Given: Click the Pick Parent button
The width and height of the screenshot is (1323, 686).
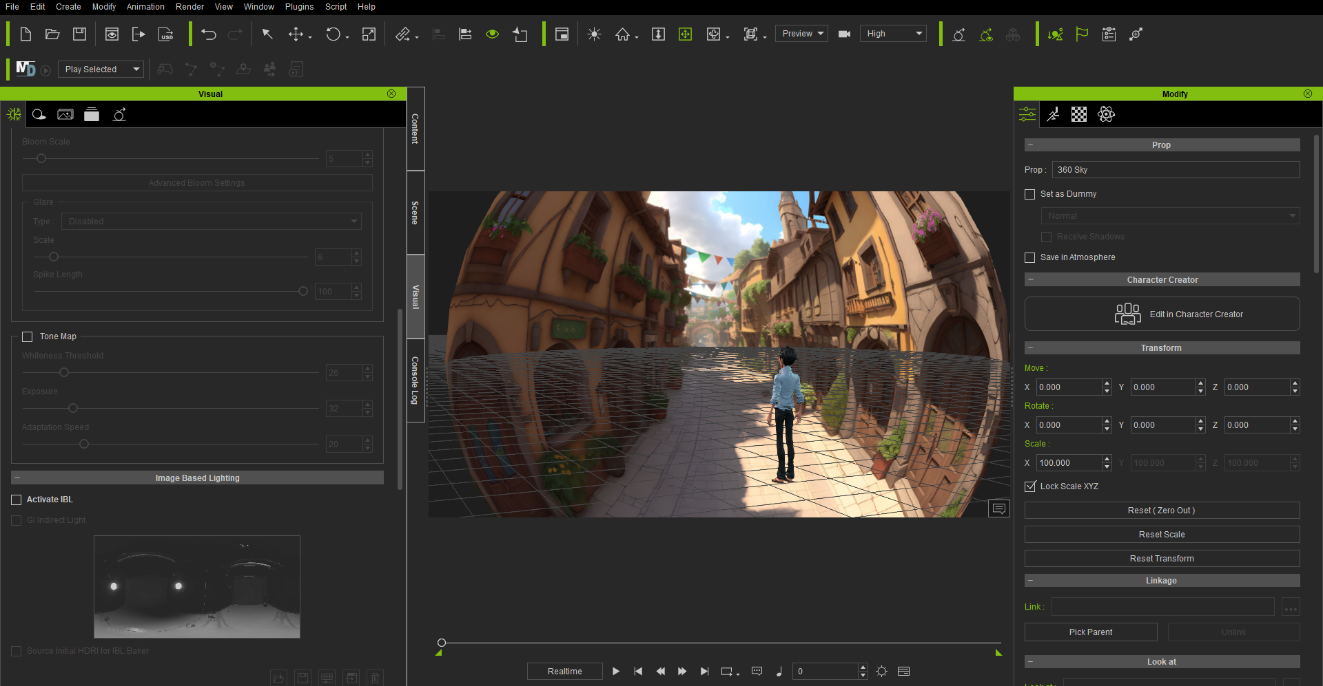Looking at the screenshot, I should tap(1091, 632).
